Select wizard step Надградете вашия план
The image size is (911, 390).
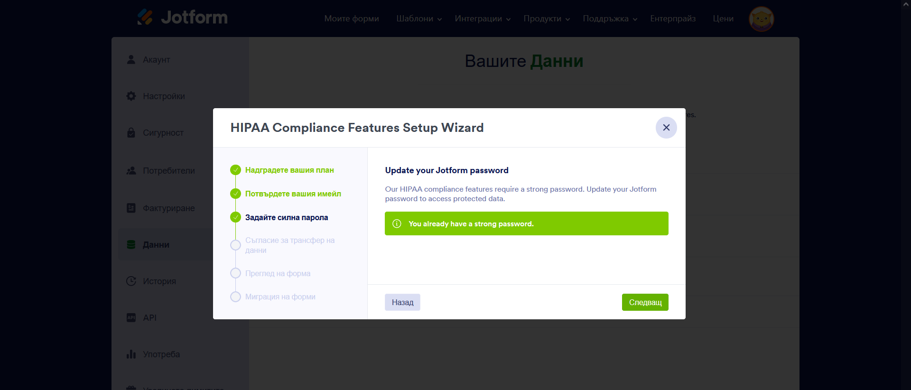[289, 170]
